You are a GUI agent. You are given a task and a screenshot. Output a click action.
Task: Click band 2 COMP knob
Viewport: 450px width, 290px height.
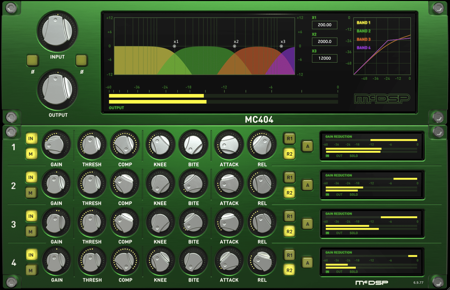pos(125,184)
